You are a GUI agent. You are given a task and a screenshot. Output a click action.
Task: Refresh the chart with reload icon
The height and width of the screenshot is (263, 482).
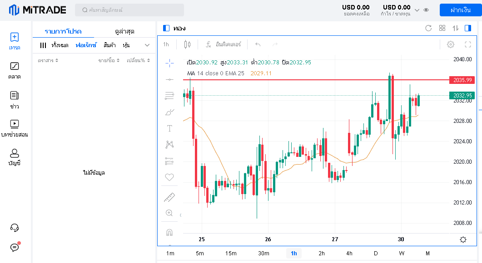coord(428,28)
